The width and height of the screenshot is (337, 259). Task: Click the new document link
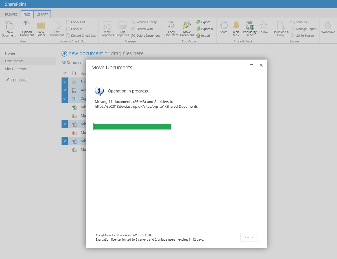pyautogui.click(x=86, y=53)
